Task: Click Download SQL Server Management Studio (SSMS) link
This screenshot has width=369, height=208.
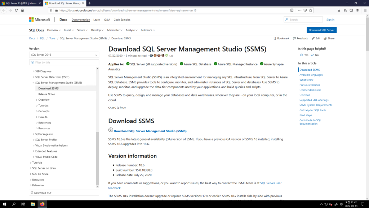Action: [x=150, y=131]
